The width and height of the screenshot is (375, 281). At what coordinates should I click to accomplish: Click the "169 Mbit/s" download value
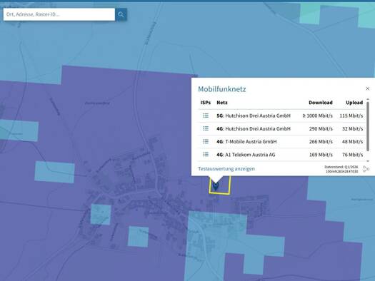321,155
